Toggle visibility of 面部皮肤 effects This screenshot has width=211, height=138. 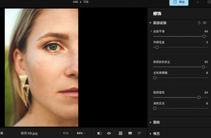click(x=204, y=23)
